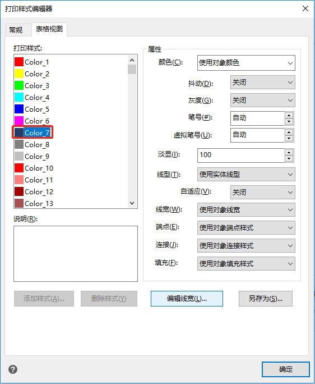
Task: Click the 笔号 input field
Action: (257, 118)
